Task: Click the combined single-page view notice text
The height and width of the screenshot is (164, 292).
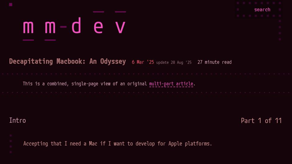Action: point(109,84)
